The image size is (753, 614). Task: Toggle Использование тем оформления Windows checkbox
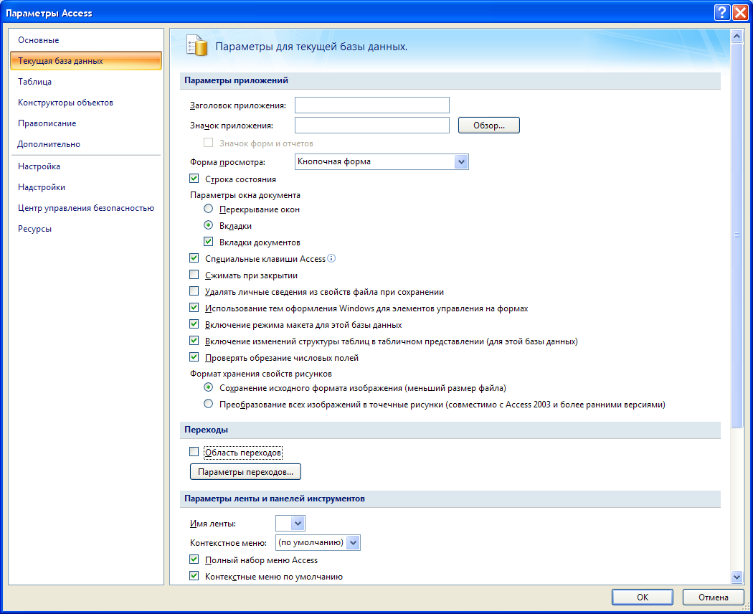(194, 308)
